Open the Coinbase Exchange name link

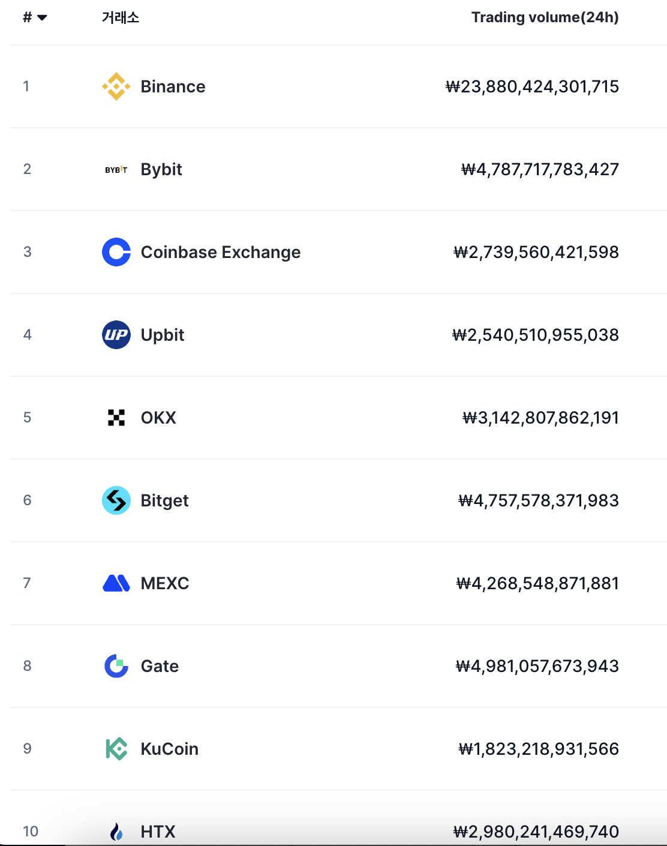click(x=221, y=252)
